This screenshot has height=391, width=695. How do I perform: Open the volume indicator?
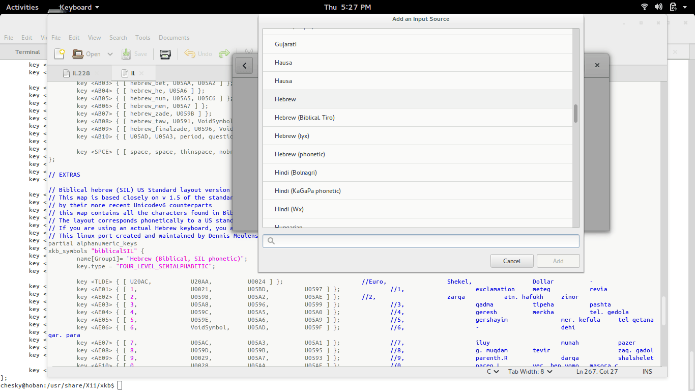pos(658,7)
